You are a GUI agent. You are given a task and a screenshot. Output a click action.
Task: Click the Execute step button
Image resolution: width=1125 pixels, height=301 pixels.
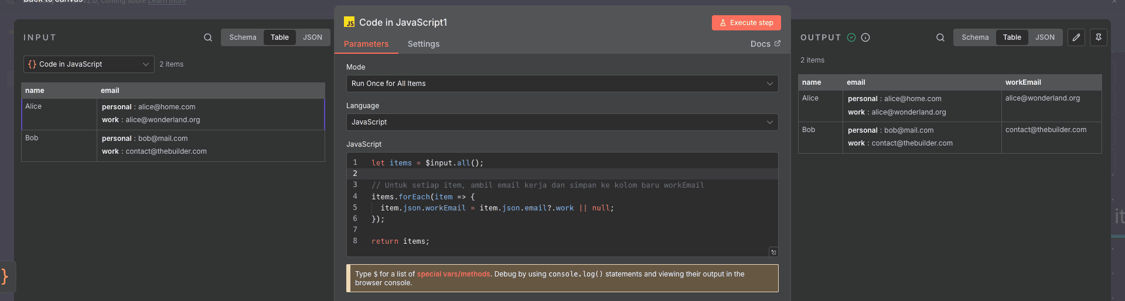(x=746, y=23)
